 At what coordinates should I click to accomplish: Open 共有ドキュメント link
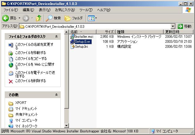pos(26,115)
